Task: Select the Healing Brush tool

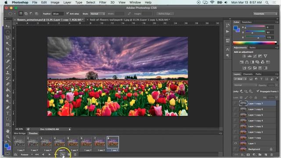Action: pyautogui.click(x=7, y=61)
